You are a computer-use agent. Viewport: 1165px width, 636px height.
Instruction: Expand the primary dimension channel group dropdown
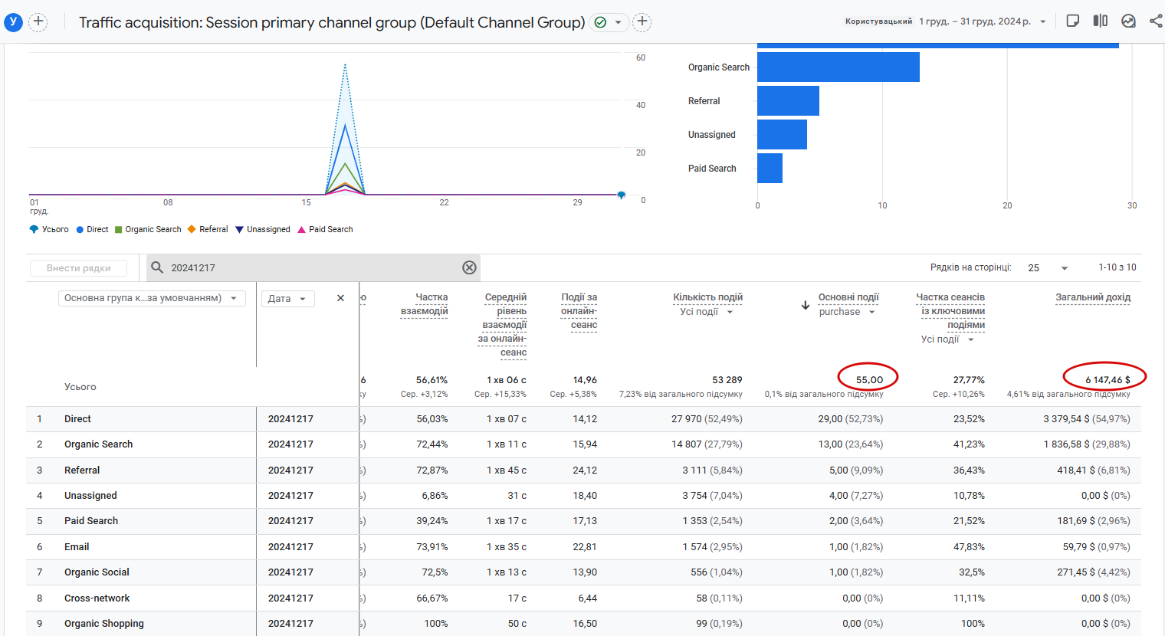(x=152, y=298)
